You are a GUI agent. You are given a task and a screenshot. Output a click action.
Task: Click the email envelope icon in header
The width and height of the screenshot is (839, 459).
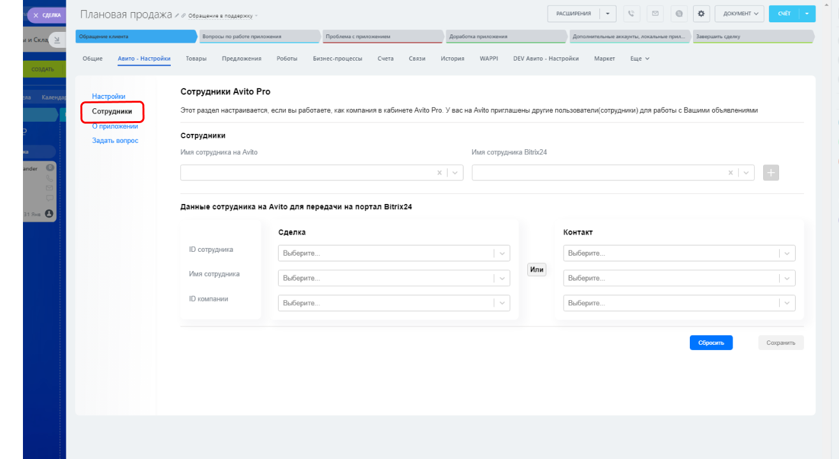pyautogui.click(x=655, y=13)
